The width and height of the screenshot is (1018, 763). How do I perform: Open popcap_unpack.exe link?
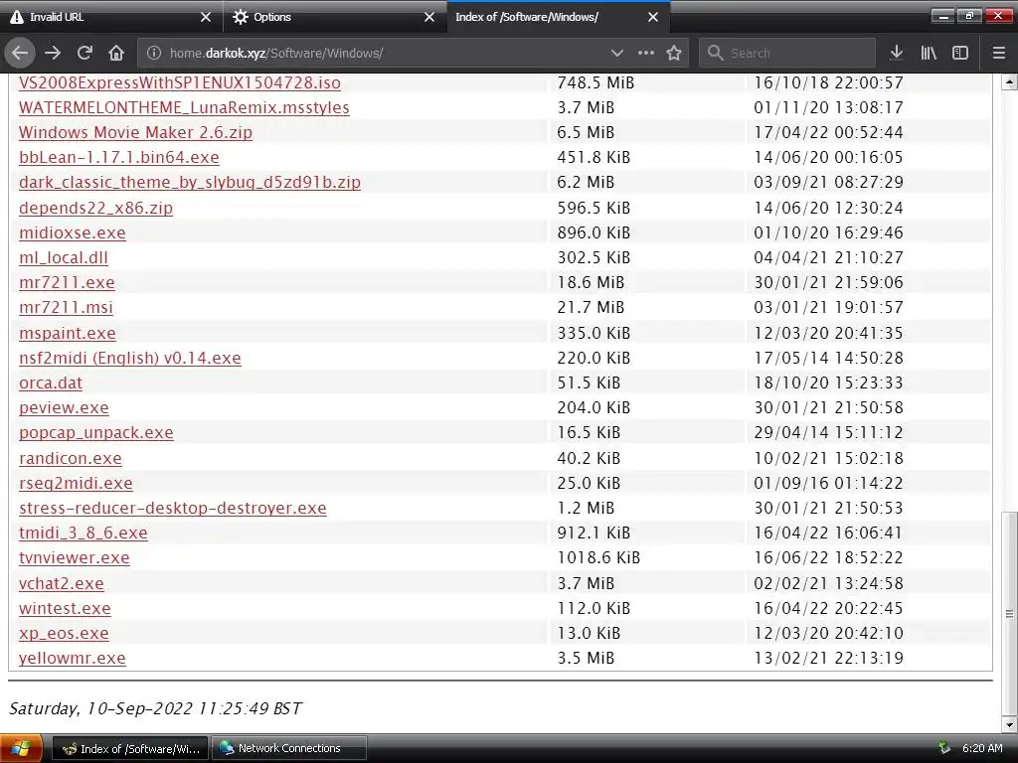pos(96,433)
